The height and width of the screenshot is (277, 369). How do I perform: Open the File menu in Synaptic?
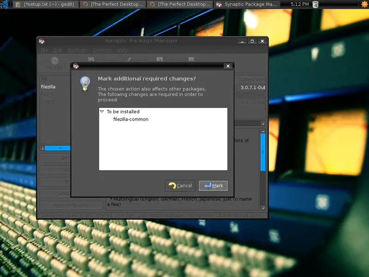pyautogui.click(x=44, y=50)
